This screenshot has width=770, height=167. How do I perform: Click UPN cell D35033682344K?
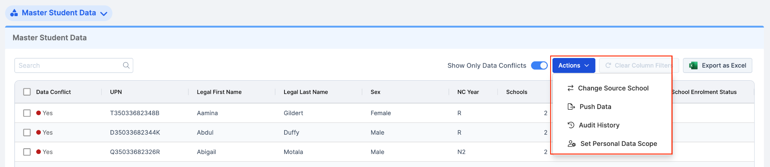135,132
